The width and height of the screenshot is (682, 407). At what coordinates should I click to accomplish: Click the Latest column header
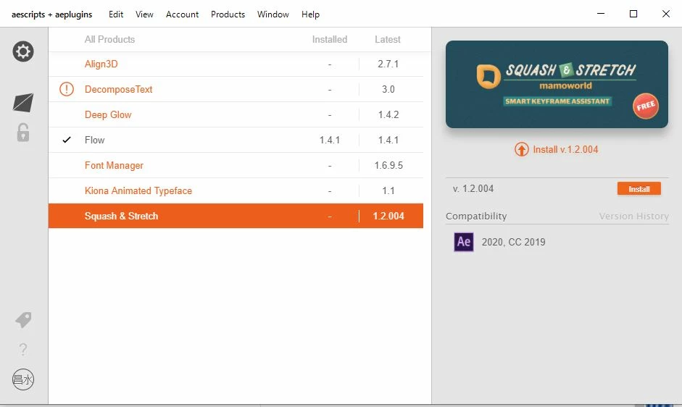(x=388, y=40)
